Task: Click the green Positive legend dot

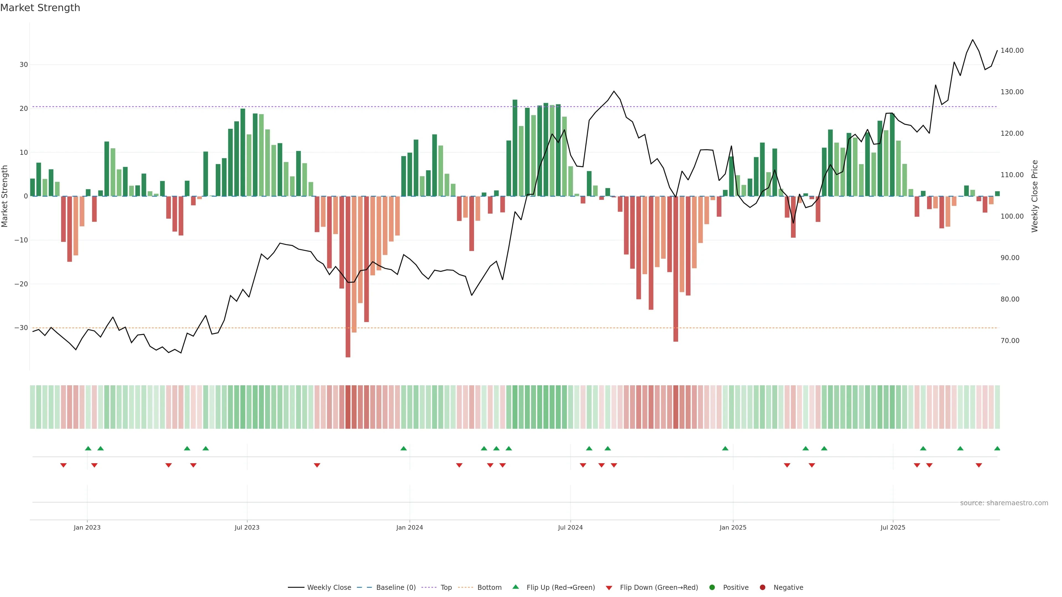Action: (712, 588)
